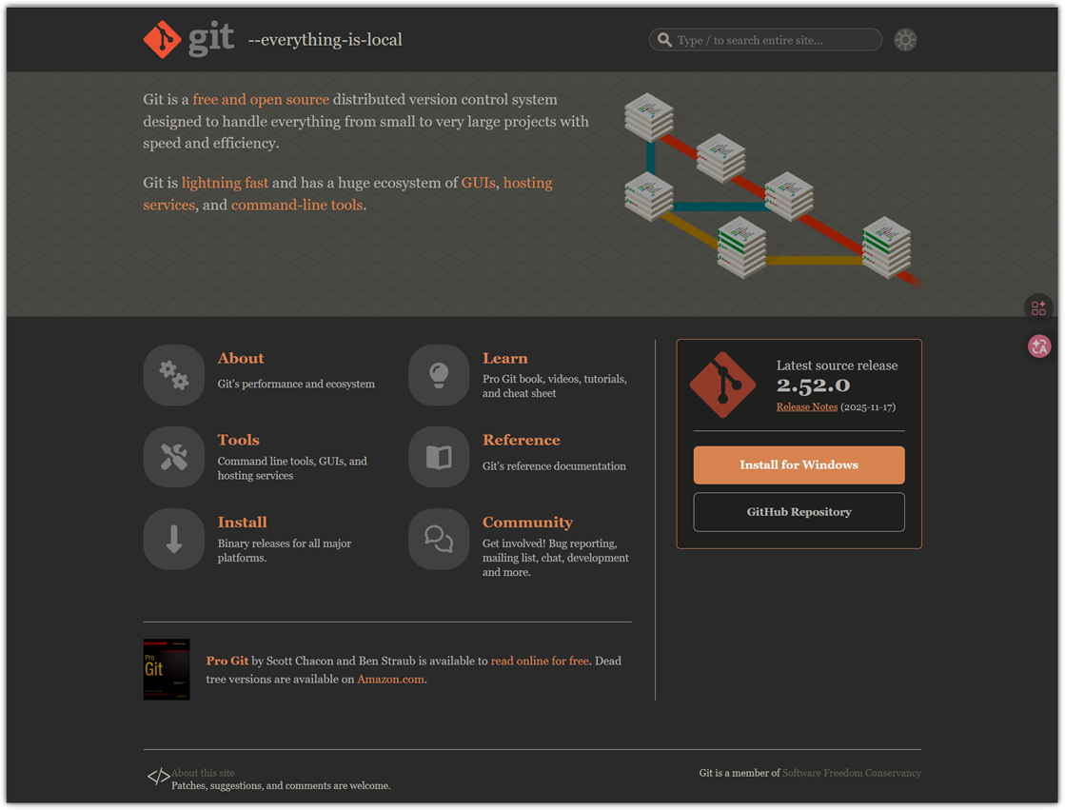Open the About gears icon
This screenshot has width=1065, height=810.
pos(174,375)
